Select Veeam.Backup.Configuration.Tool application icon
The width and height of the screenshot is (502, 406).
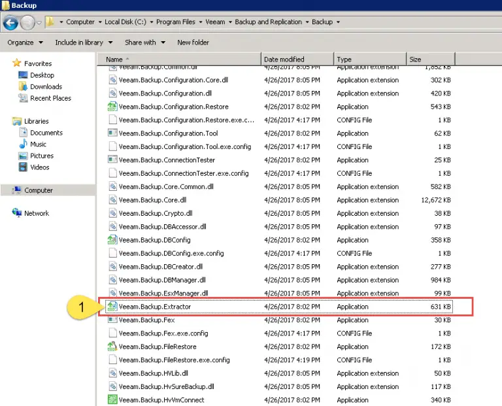click(x=112, y=133)
